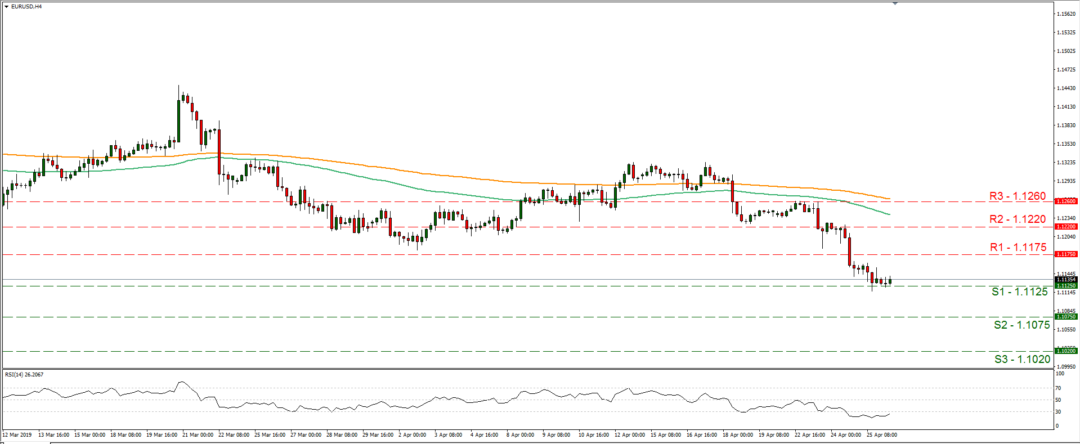Click the 27 Mar 00:00 time axis label

pyautogui.click(x=306, y=435)
